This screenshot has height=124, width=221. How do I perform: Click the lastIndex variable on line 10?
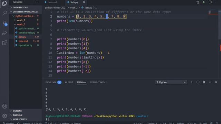65,53
